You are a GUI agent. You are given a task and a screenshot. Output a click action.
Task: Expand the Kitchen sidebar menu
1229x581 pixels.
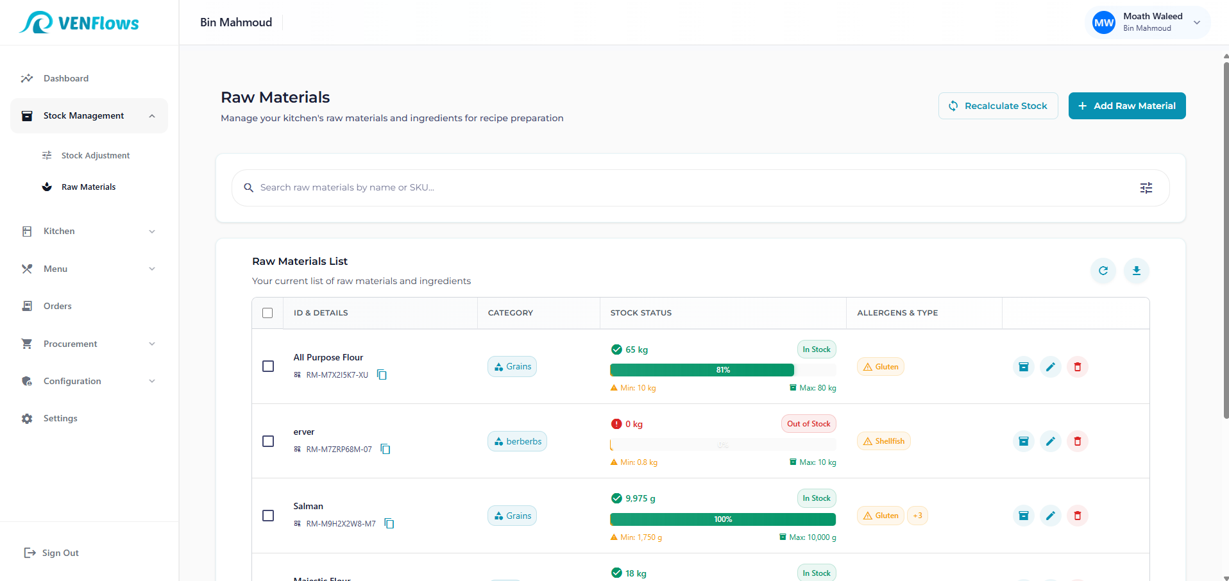89,232
